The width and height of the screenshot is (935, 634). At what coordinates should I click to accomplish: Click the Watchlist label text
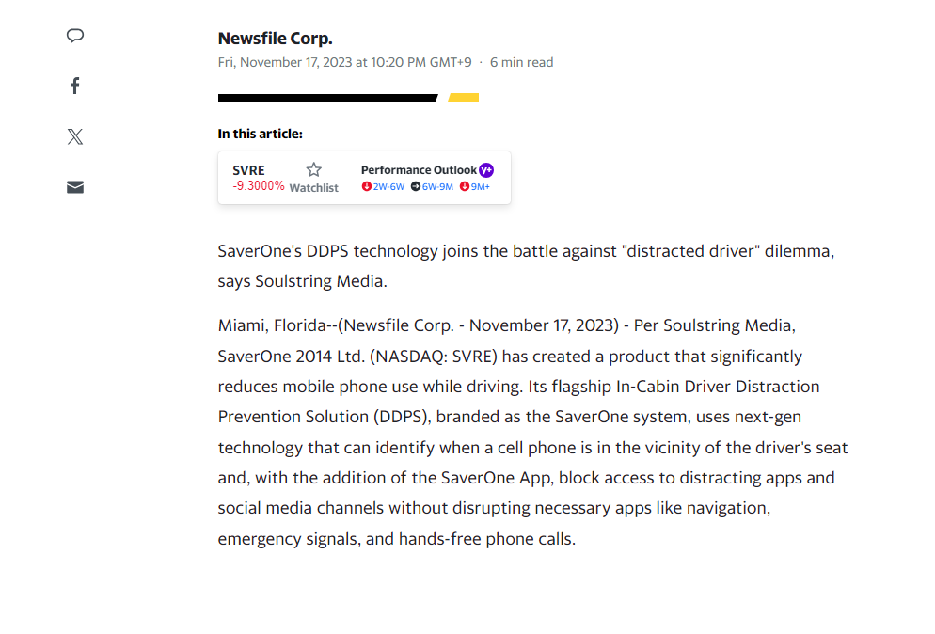click(x=313, y=188)
